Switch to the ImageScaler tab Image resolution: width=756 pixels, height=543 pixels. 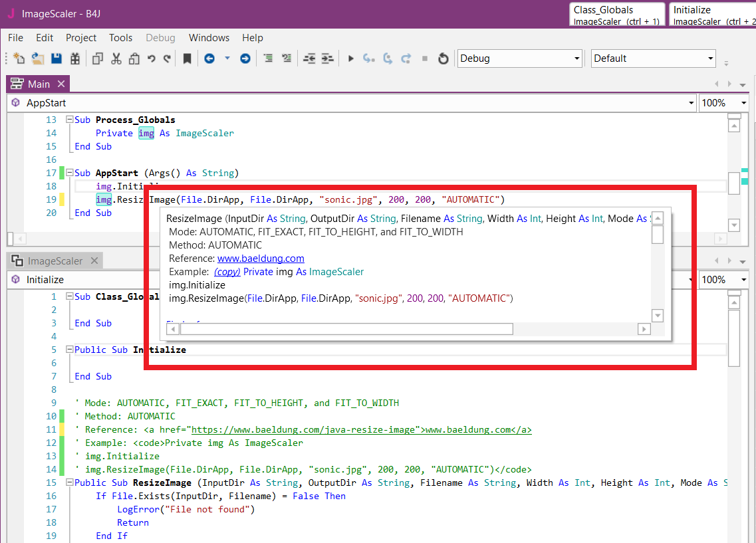coord(55,261)
